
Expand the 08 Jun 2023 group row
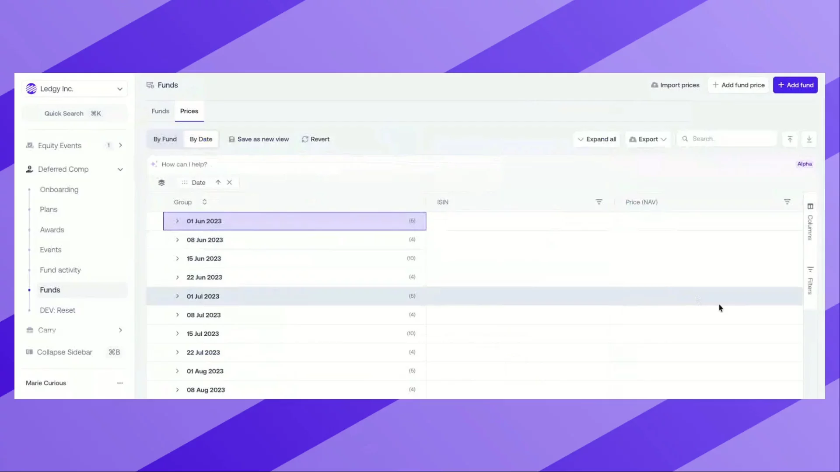pos(177,240)
